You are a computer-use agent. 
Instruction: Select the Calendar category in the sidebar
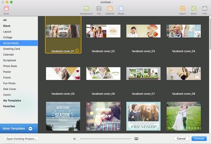pyautogui.click(x=19, y=54)
